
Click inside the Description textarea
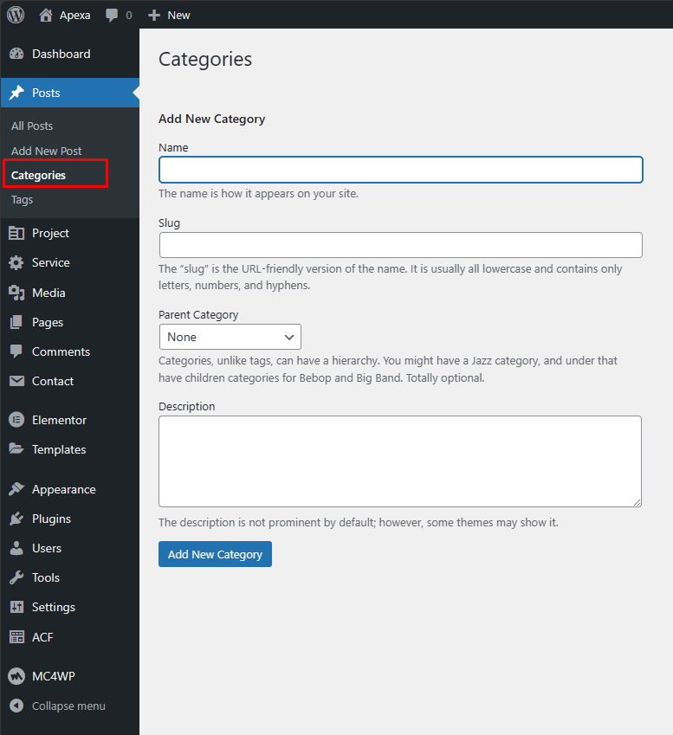[400, 461]
